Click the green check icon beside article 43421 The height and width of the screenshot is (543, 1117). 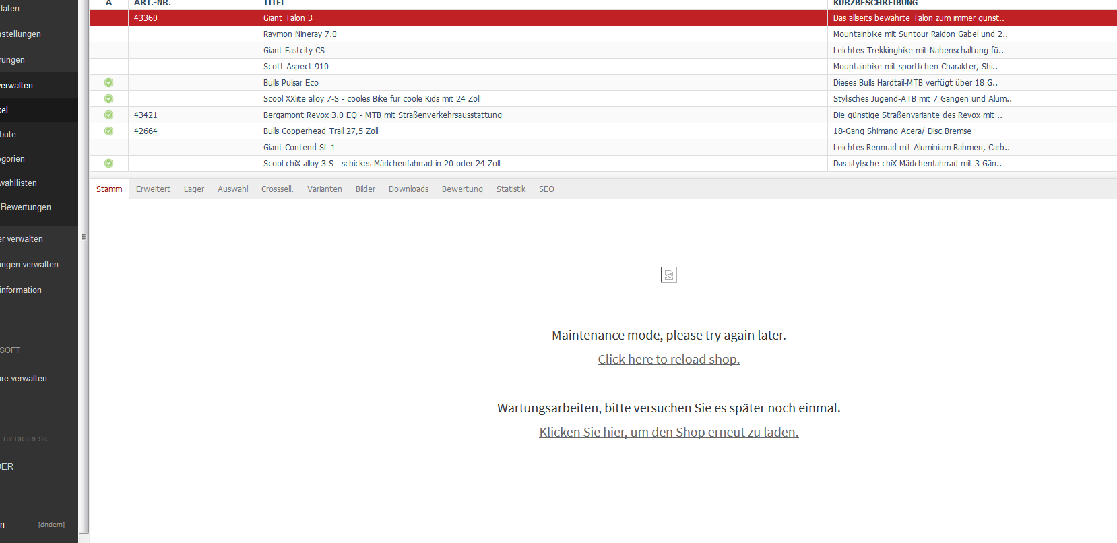tap(108, 115)
